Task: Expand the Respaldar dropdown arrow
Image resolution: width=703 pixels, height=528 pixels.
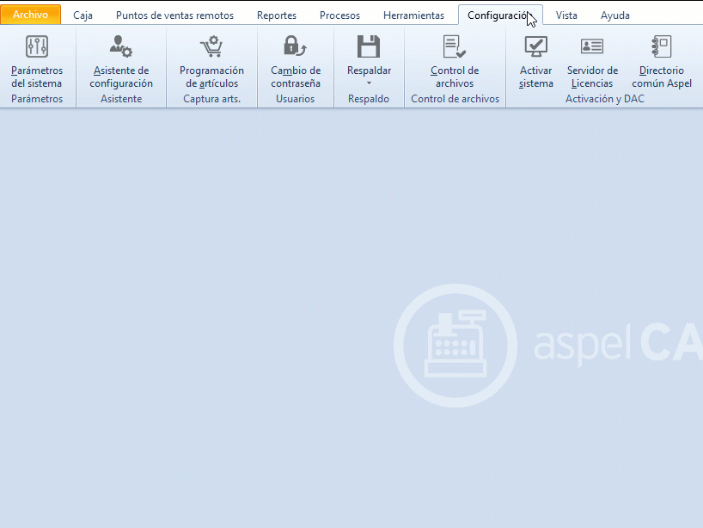Action: click(x=369, y=83)
